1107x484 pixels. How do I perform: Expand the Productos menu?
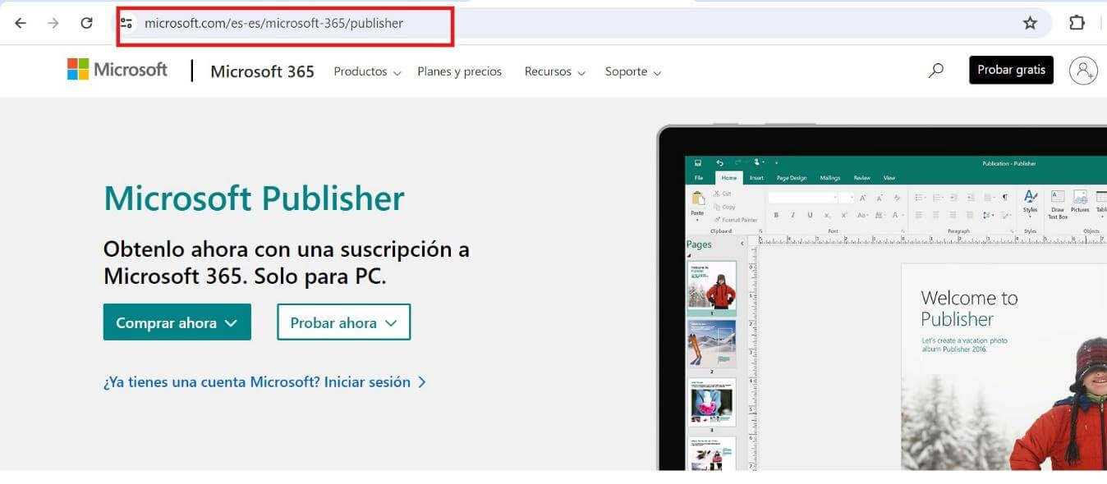tap(367, 71)
